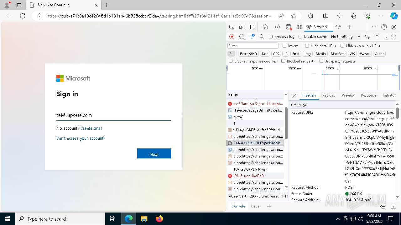Filter requests by Img type
Screen dimensions: 401x225
pos(308,54)
